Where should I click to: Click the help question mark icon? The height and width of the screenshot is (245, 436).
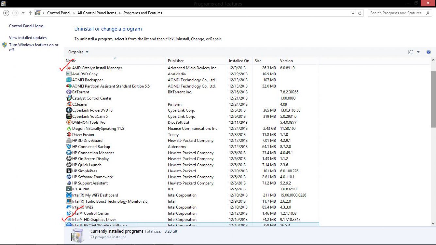click(428, 52)
